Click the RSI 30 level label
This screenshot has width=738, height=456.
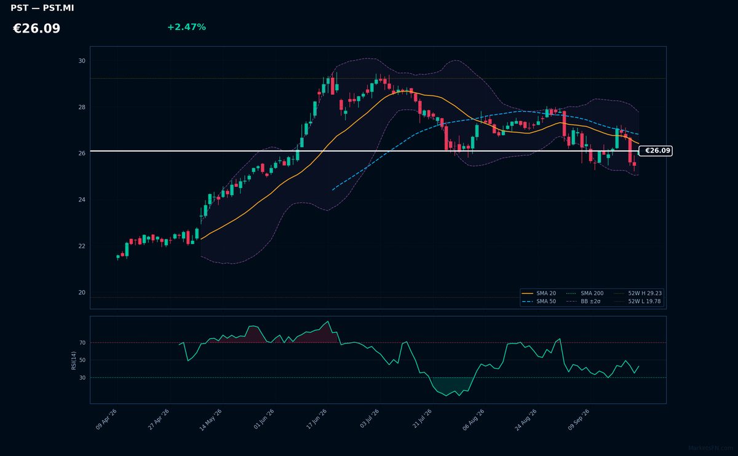click(82, 378)
